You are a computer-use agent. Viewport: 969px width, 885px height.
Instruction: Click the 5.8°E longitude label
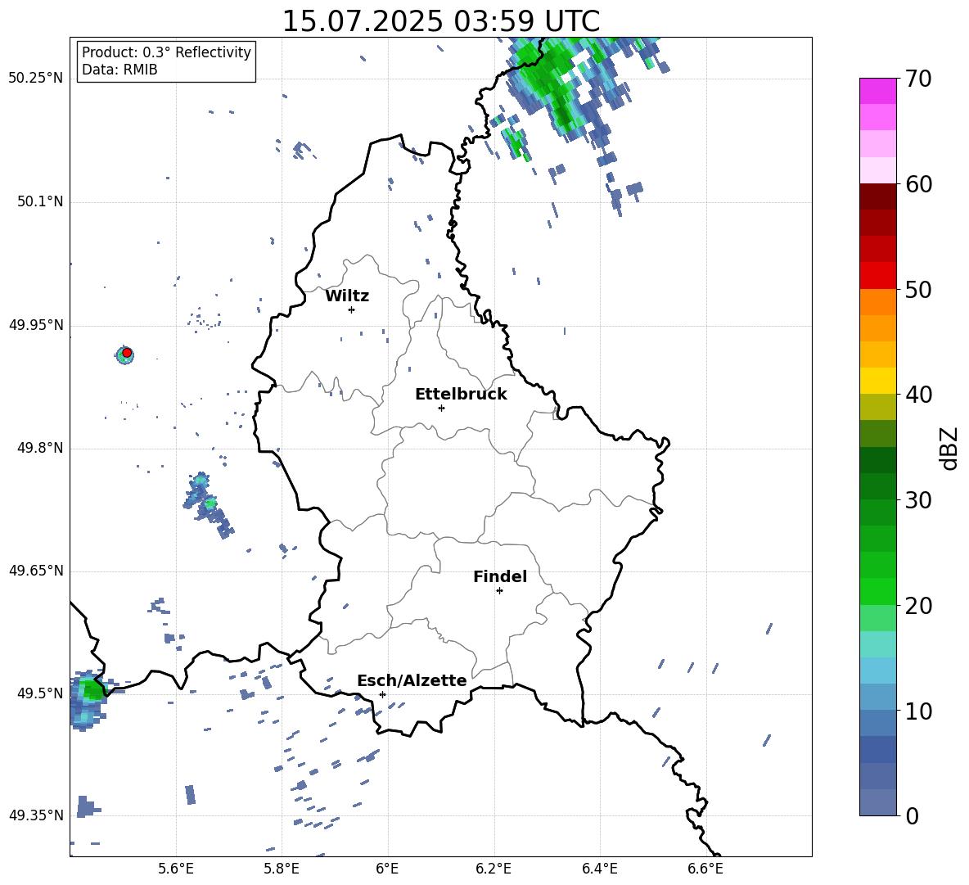point(282,869)
